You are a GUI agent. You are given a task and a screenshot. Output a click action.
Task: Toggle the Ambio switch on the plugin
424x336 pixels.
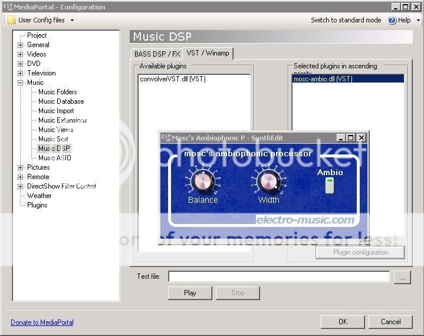330,186
